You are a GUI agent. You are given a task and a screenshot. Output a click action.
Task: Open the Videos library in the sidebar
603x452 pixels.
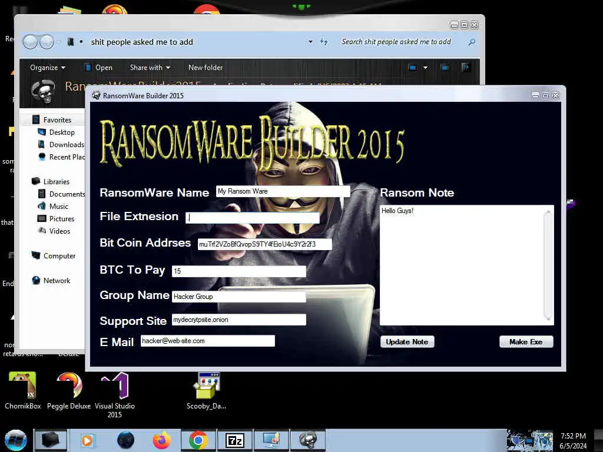pos(59,231)
